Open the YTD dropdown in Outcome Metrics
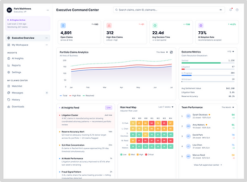Image resolution: width=247 pixels, height=182 pixels. (231, 52)
